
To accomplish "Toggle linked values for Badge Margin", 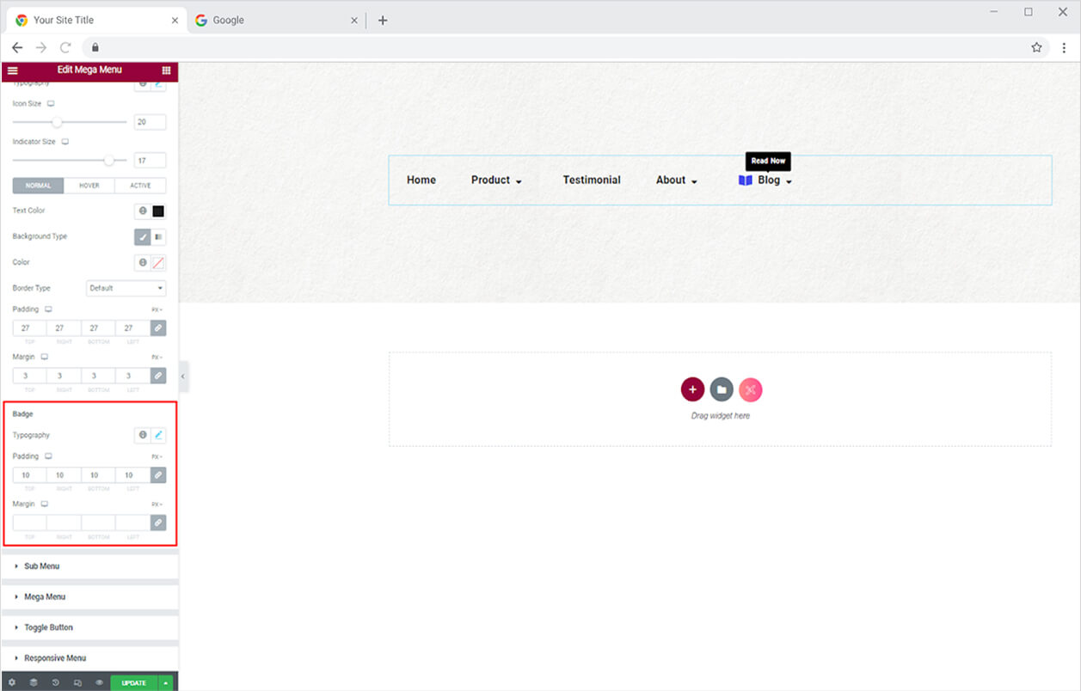I will (158, 523).
